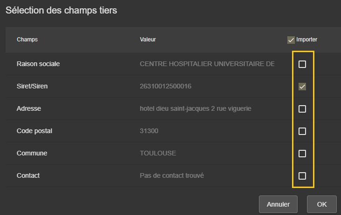The image size is (341, 215).
Task: Tick the Code postal import checkbox
Action: pos(302,131)
